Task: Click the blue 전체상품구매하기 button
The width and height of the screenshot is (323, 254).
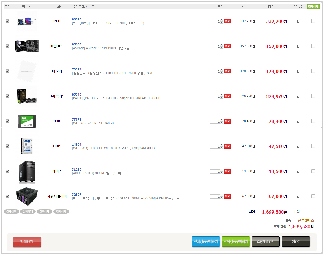Action: [x=206, y=242]
